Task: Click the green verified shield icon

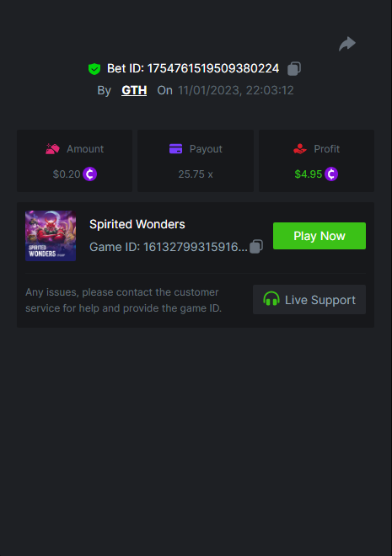Action: point(94,69)
